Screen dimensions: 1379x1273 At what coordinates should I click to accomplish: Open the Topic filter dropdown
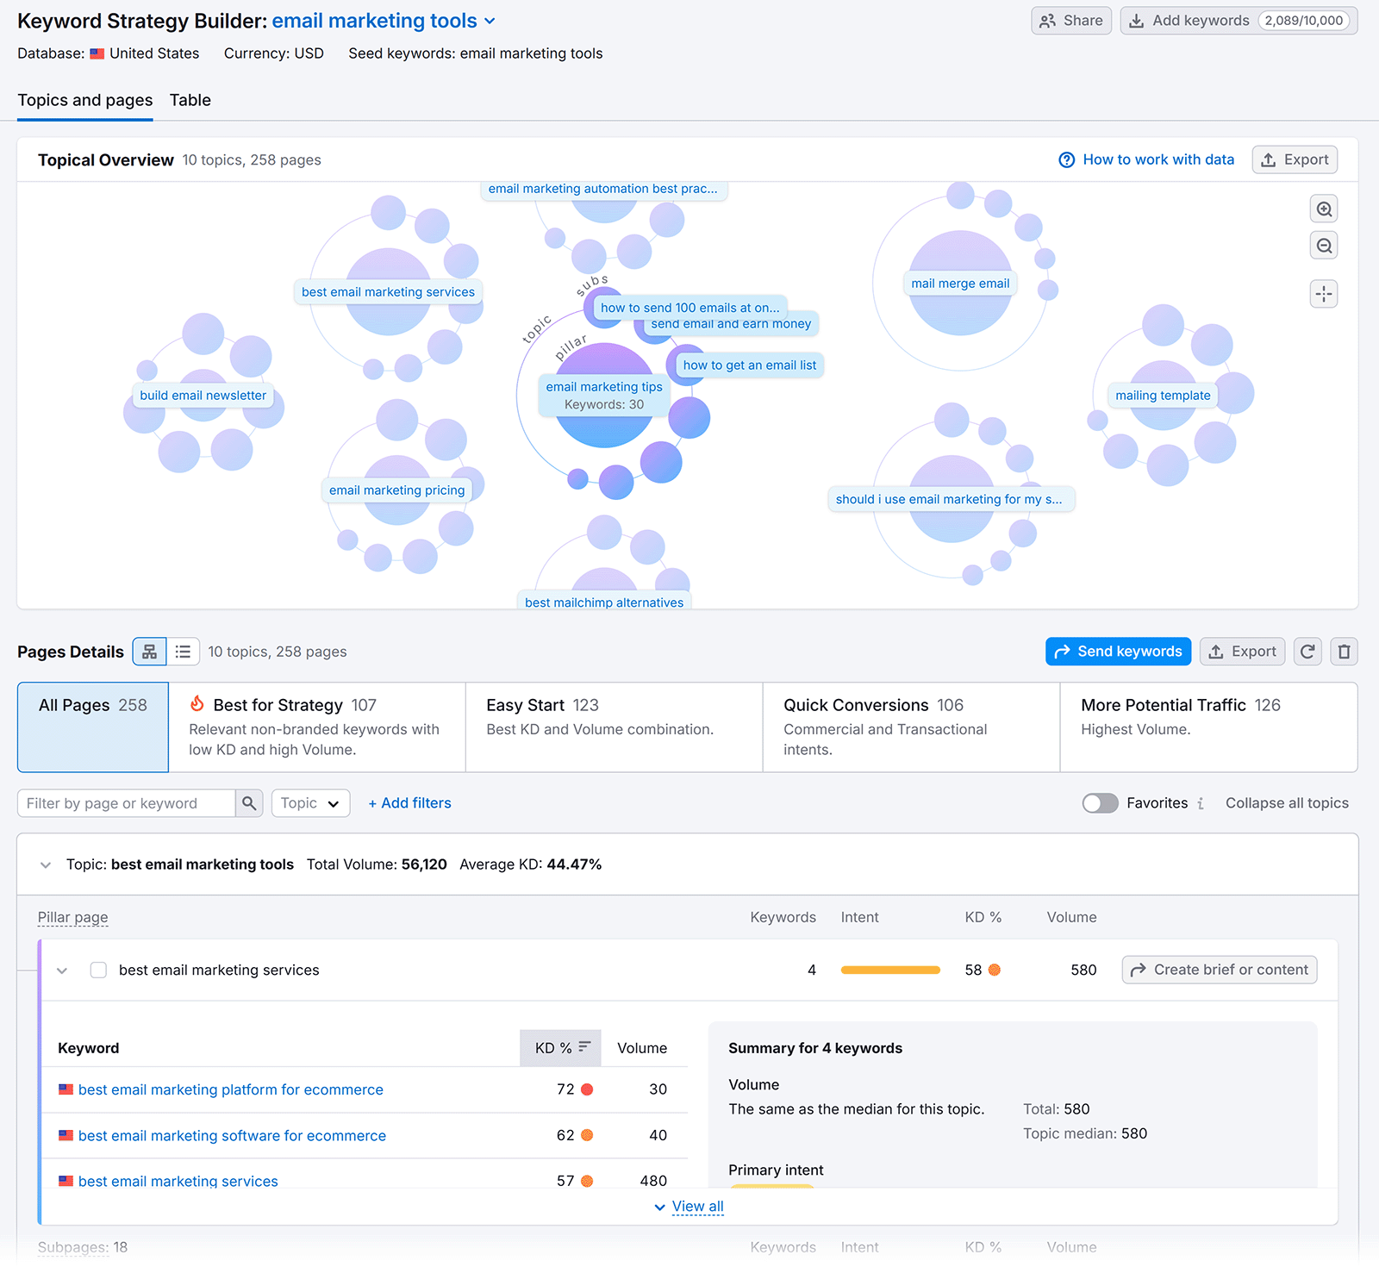(309, 802)
